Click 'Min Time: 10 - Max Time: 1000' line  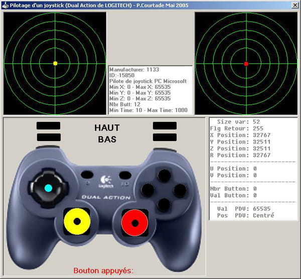point(148,110)
